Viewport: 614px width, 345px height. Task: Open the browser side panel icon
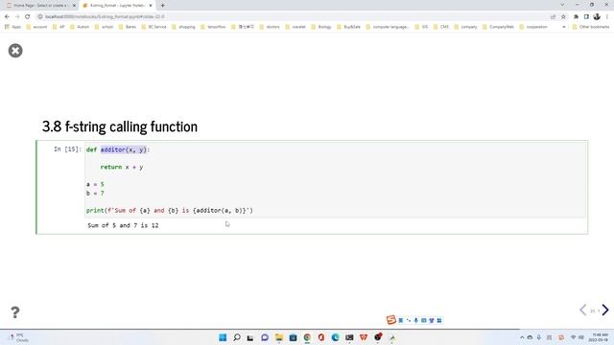click(586, 17)
